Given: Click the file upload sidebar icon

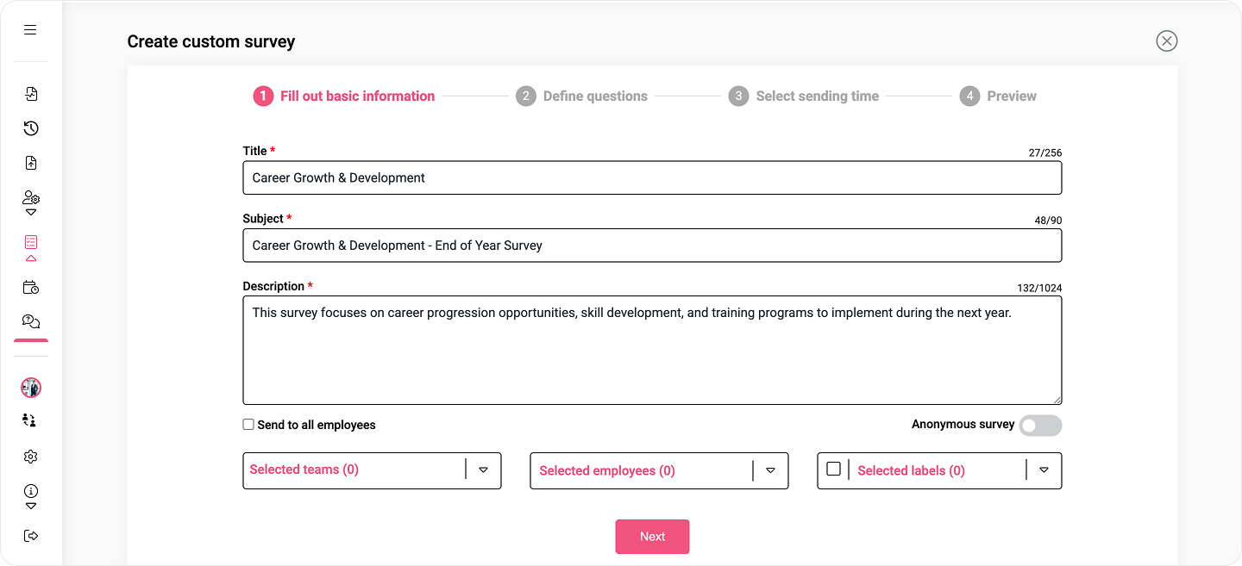Looking at the screenshot, I should [31, 163].
